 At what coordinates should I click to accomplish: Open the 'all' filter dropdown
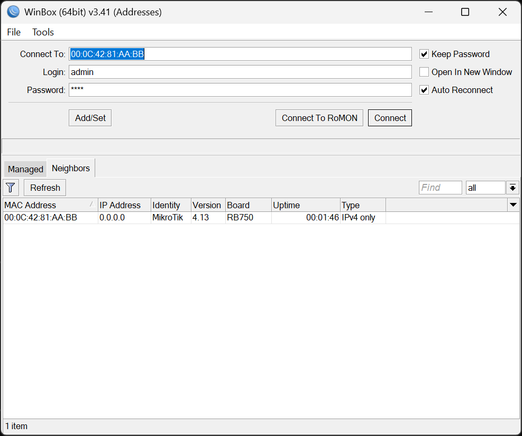(x=512, y=187)
